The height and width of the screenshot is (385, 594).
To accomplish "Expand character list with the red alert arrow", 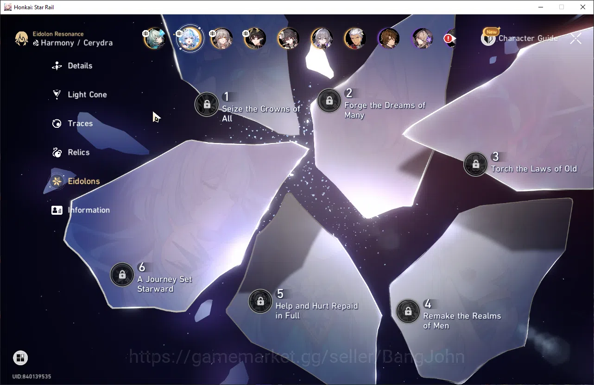I will point(450,39).
